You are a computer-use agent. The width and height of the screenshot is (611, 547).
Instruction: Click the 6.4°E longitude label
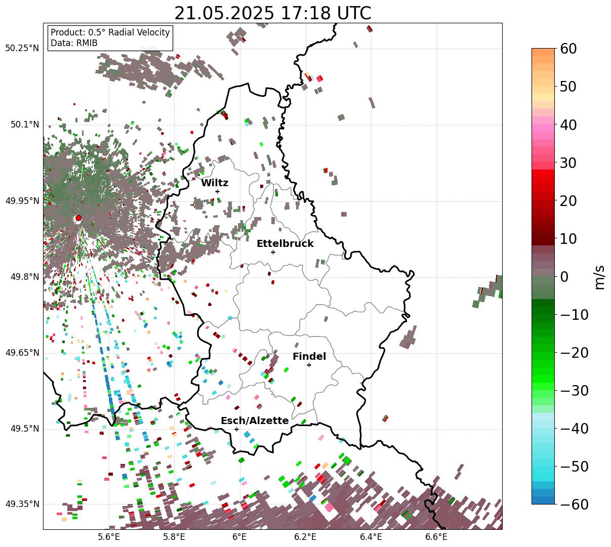[x=371, y=537]
